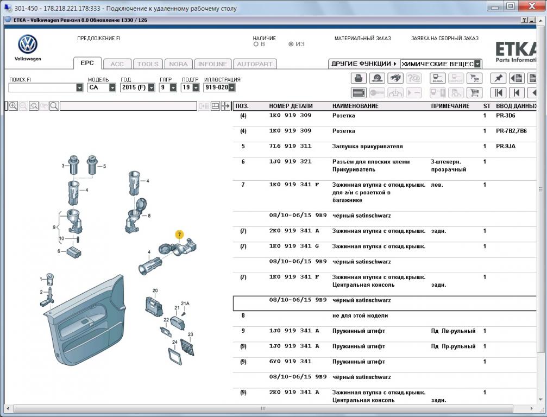
Task: Click the grayed zoom-out magnifier icon
Action: pos(23,106)
